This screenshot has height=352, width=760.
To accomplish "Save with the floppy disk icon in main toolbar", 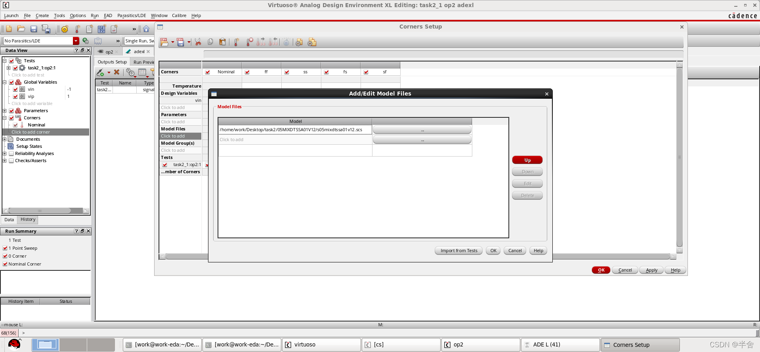I will point(34,29).
